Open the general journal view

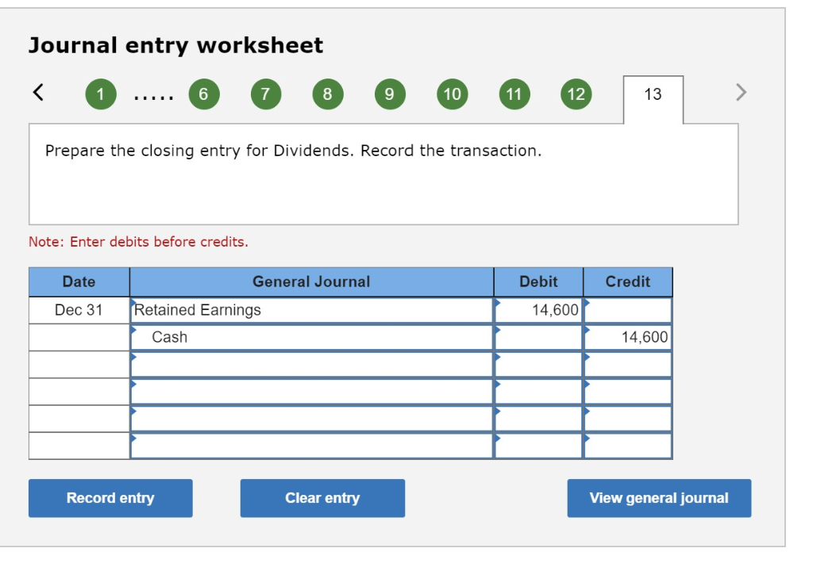659,498
